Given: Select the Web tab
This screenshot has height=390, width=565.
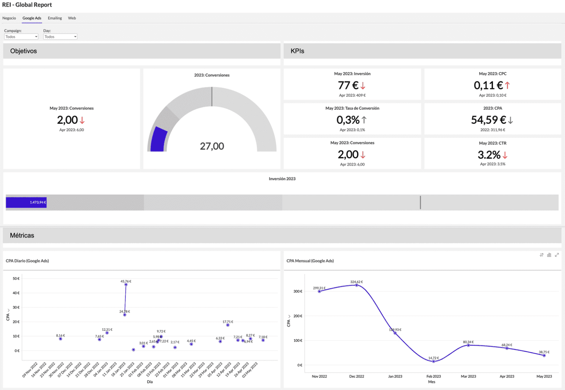Looking at the screenshot, I should point(72,18).
